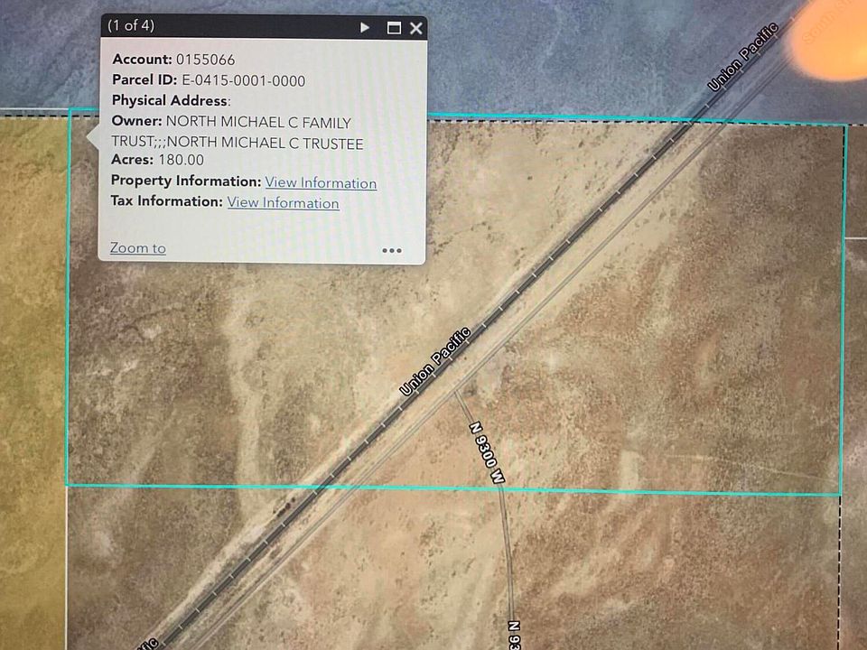Open Property Information View Information link
Image resolution: width=867 pixels, height=650 pixels.
click(321, 182)
